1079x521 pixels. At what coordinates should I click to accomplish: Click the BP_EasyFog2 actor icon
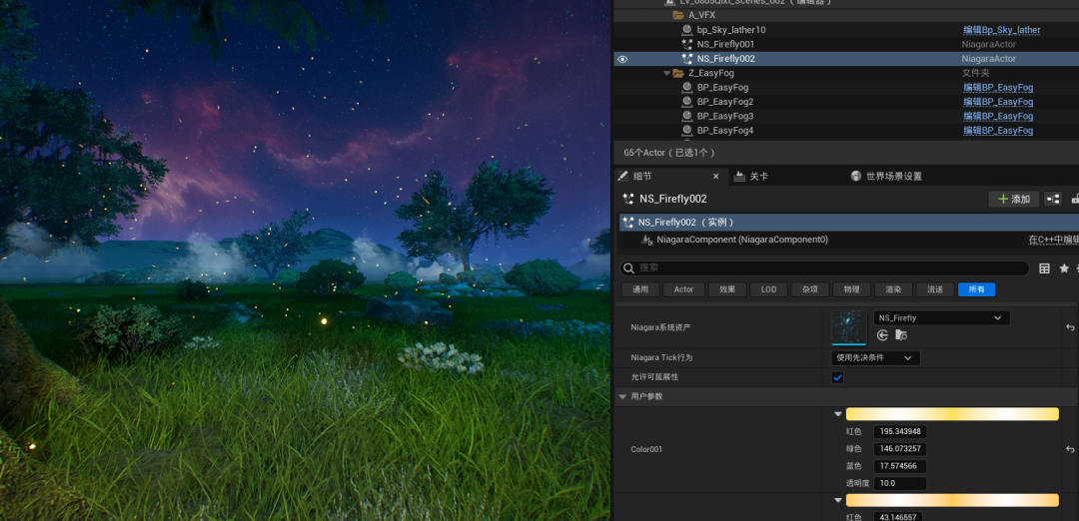686,102
